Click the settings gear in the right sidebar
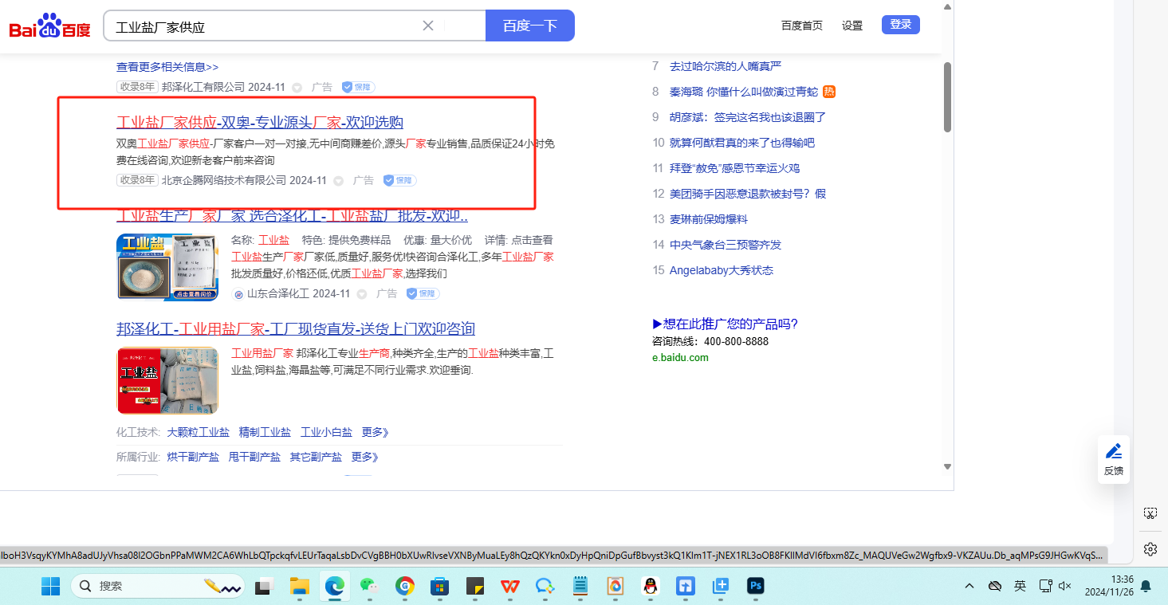Screen dimensions: 1168x605 click(x=1150, y=549)
